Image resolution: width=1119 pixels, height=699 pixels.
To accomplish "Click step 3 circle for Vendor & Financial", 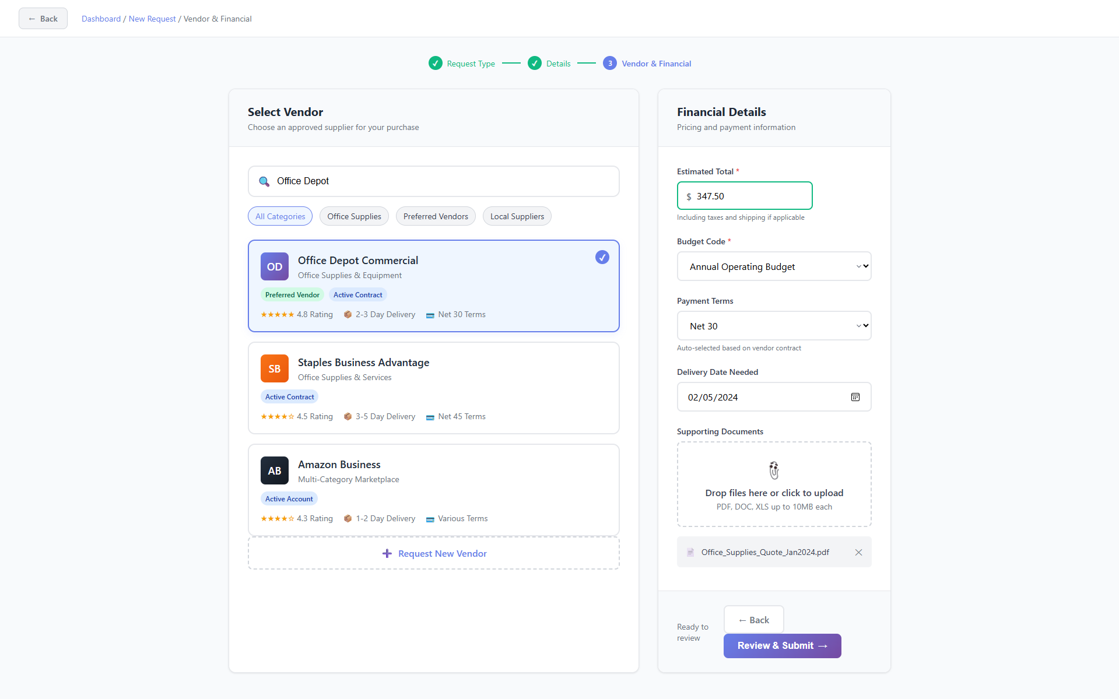I will (610, 63).
